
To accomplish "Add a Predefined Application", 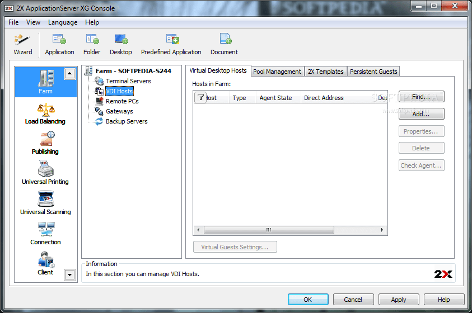I will tap(171, 45).
